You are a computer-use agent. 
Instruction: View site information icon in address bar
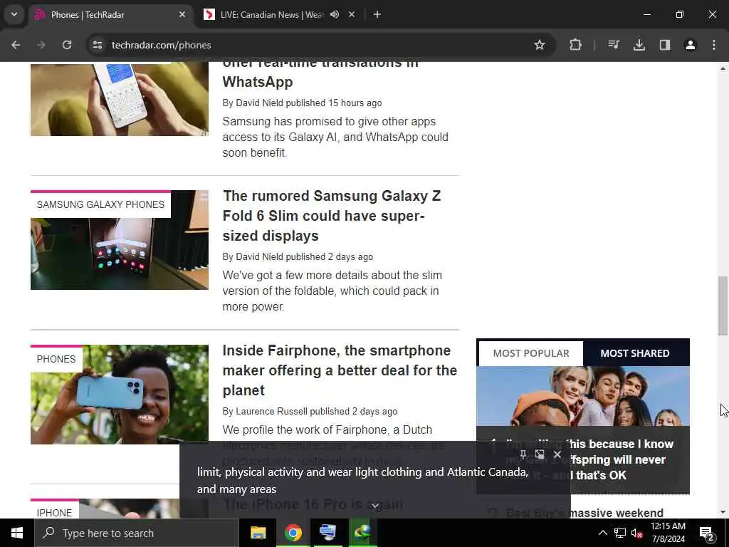97,45
